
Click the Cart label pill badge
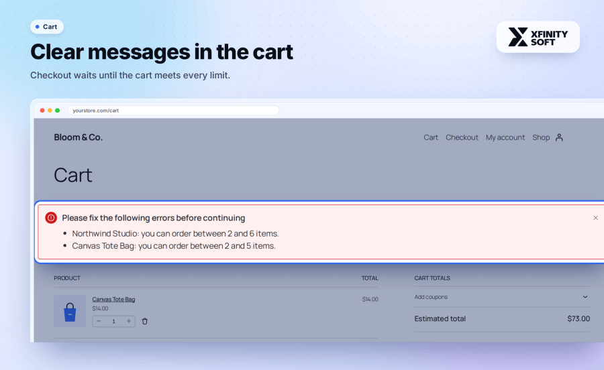click(x=46, y=27)
